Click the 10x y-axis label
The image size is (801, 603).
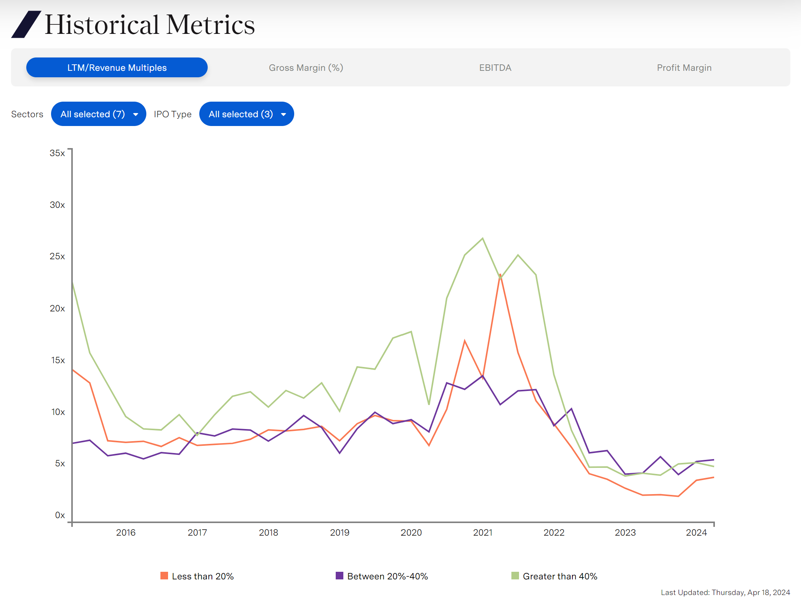point(58,412)
